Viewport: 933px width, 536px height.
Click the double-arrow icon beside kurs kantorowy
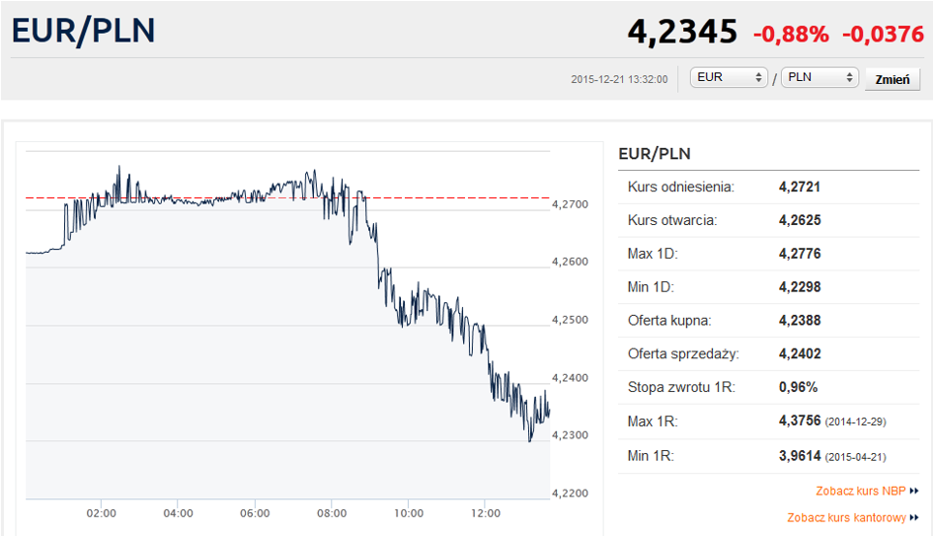(x=914, y=517)
